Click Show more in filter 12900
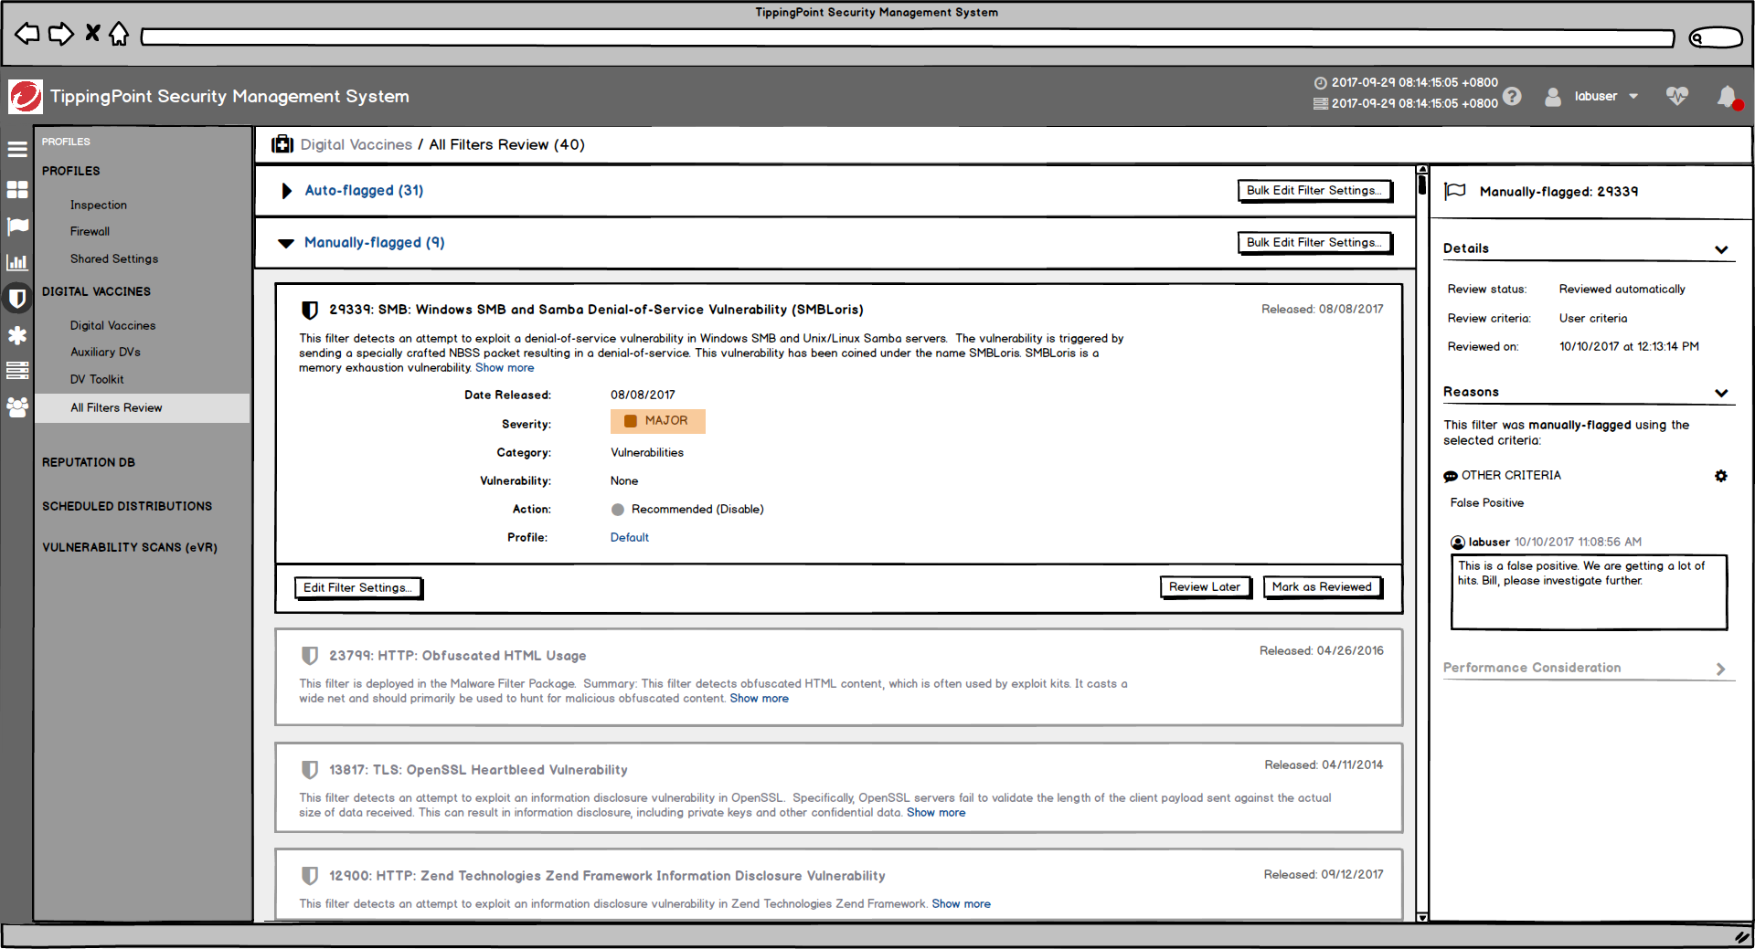The width and height of the screenshot is (1755, 949). pyautogui.click(x=962, y=903)
